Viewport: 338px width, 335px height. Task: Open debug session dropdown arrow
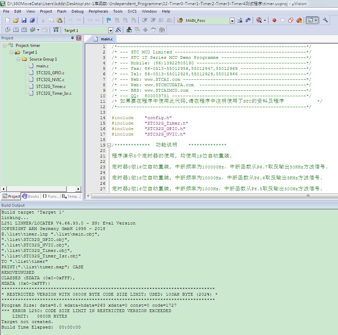(265, 21)
